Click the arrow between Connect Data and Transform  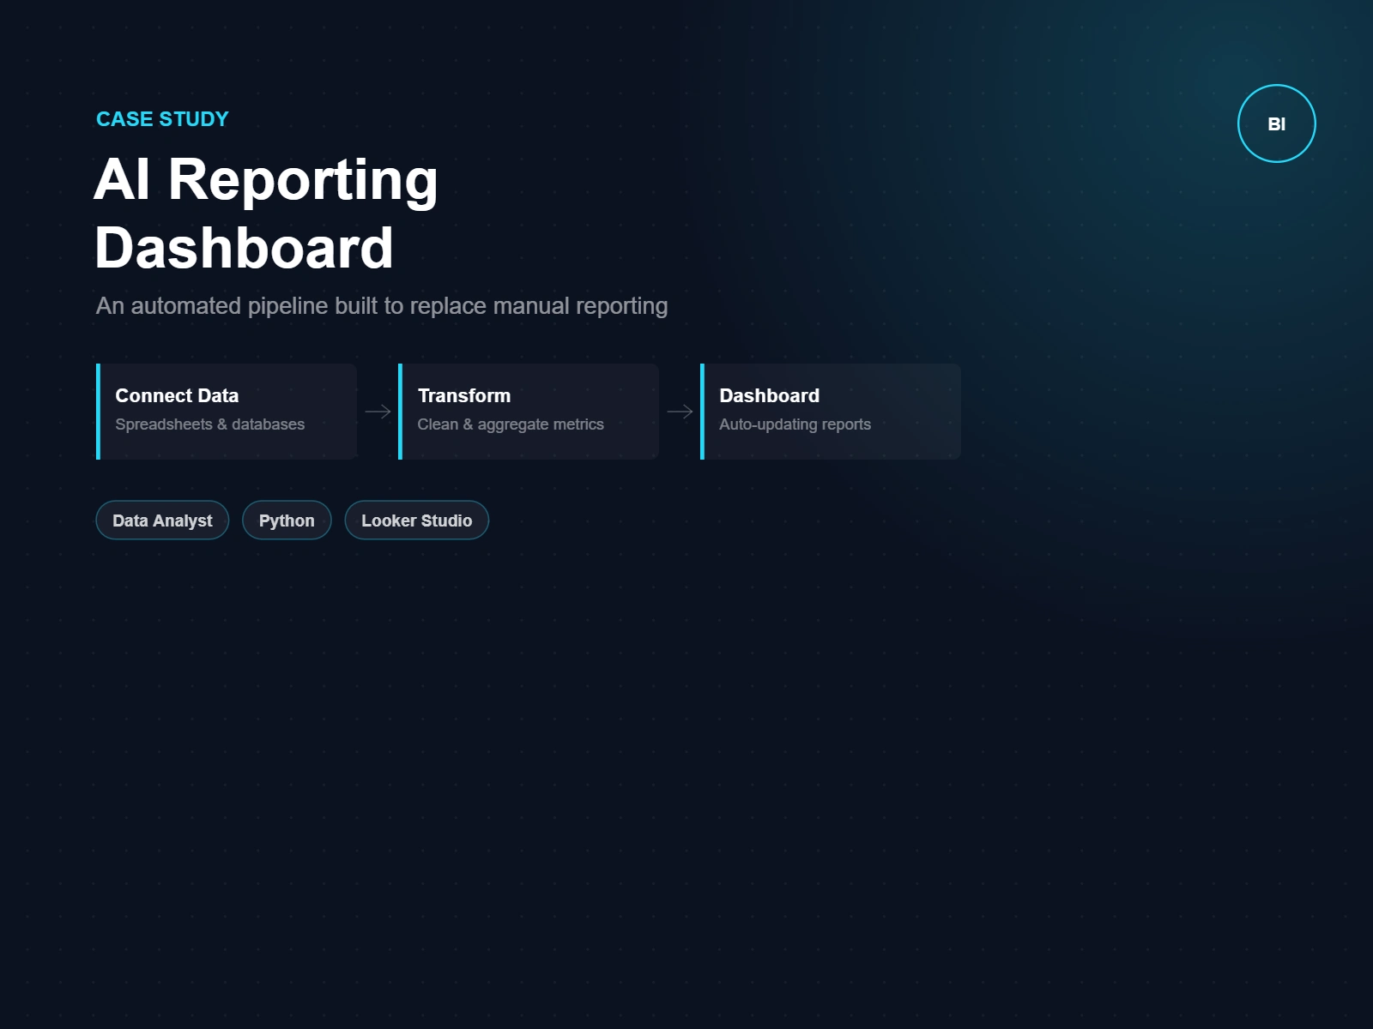point(378,412)
